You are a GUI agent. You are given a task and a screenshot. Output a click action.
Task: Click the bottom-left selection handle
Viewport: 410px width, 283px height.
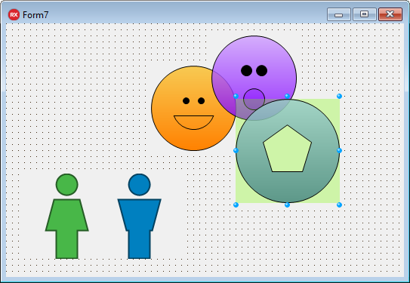tap(236, 205)
